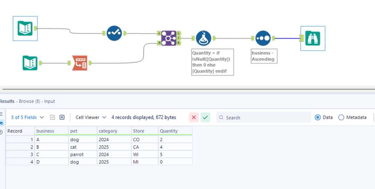This screenshot has height=189, width=375.
Task: Click the pet column header
Action: pyautogui.click(x=83, y=131)
